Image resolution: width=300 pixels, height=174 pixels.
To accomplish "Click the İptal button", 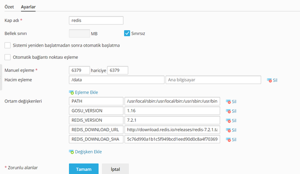I will [115, 169].
